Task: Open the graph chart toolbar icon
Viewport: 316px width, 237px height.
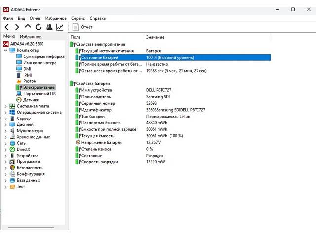Action: pos(60,27)
